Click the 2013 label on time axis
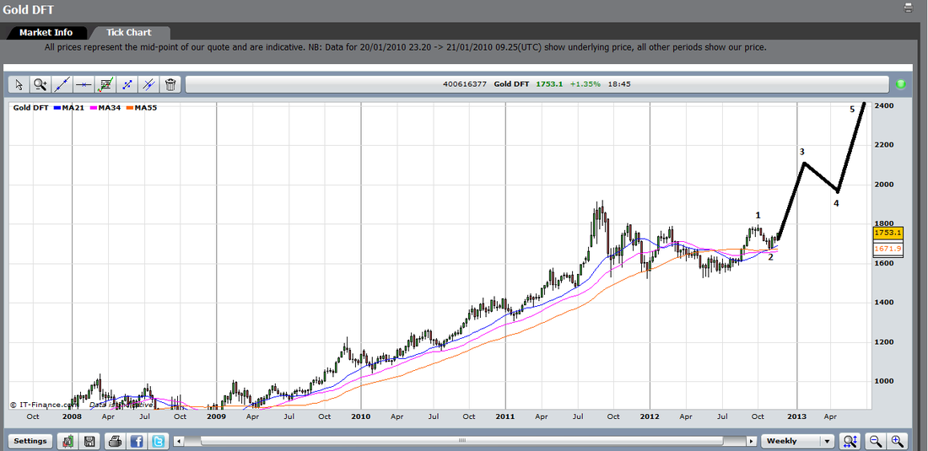The image size is (928, 451). click(796, 416)
